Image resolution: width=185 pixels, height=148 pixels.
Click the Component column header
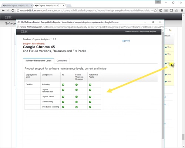point(50,77)
